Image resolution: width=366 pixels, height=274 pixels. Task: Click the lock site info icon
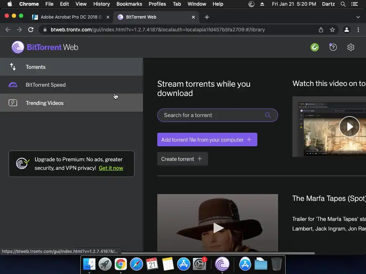(x=45, y=30)
